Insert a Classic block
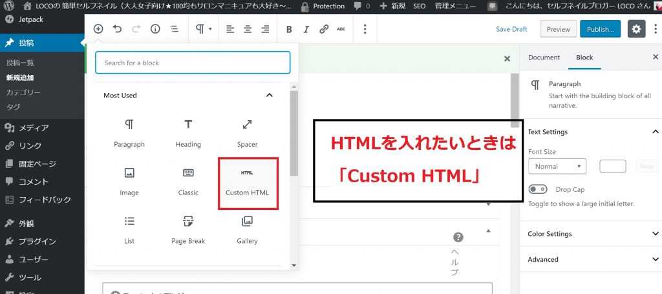 click(188, 182)
